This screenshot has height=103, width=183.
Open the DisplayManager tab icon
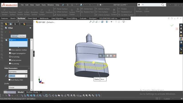(24, 24)
